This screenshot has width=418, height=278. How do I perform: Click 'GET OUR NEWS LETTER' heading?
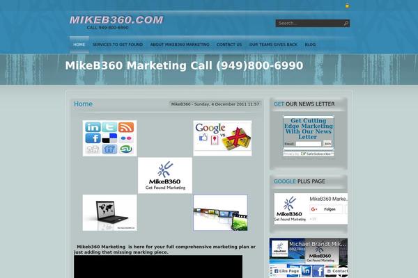coord(304,104)
